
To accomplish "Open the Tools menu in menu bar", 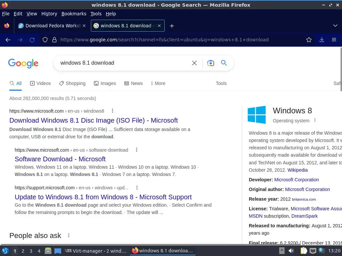I will point(96,14).
